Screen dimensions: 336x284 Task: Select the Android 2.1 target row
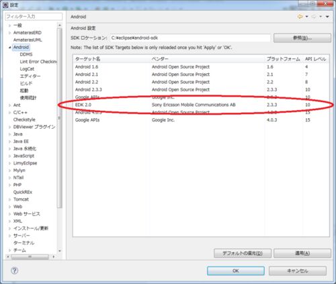pyautogui.click(x=201, y=75)
